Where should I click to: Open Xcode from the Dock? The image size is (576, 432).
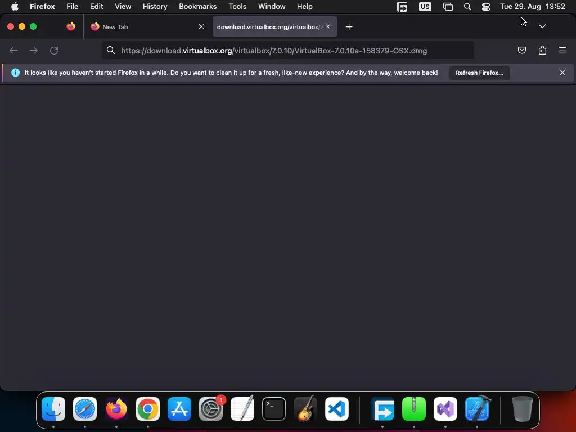coord(477,409)
